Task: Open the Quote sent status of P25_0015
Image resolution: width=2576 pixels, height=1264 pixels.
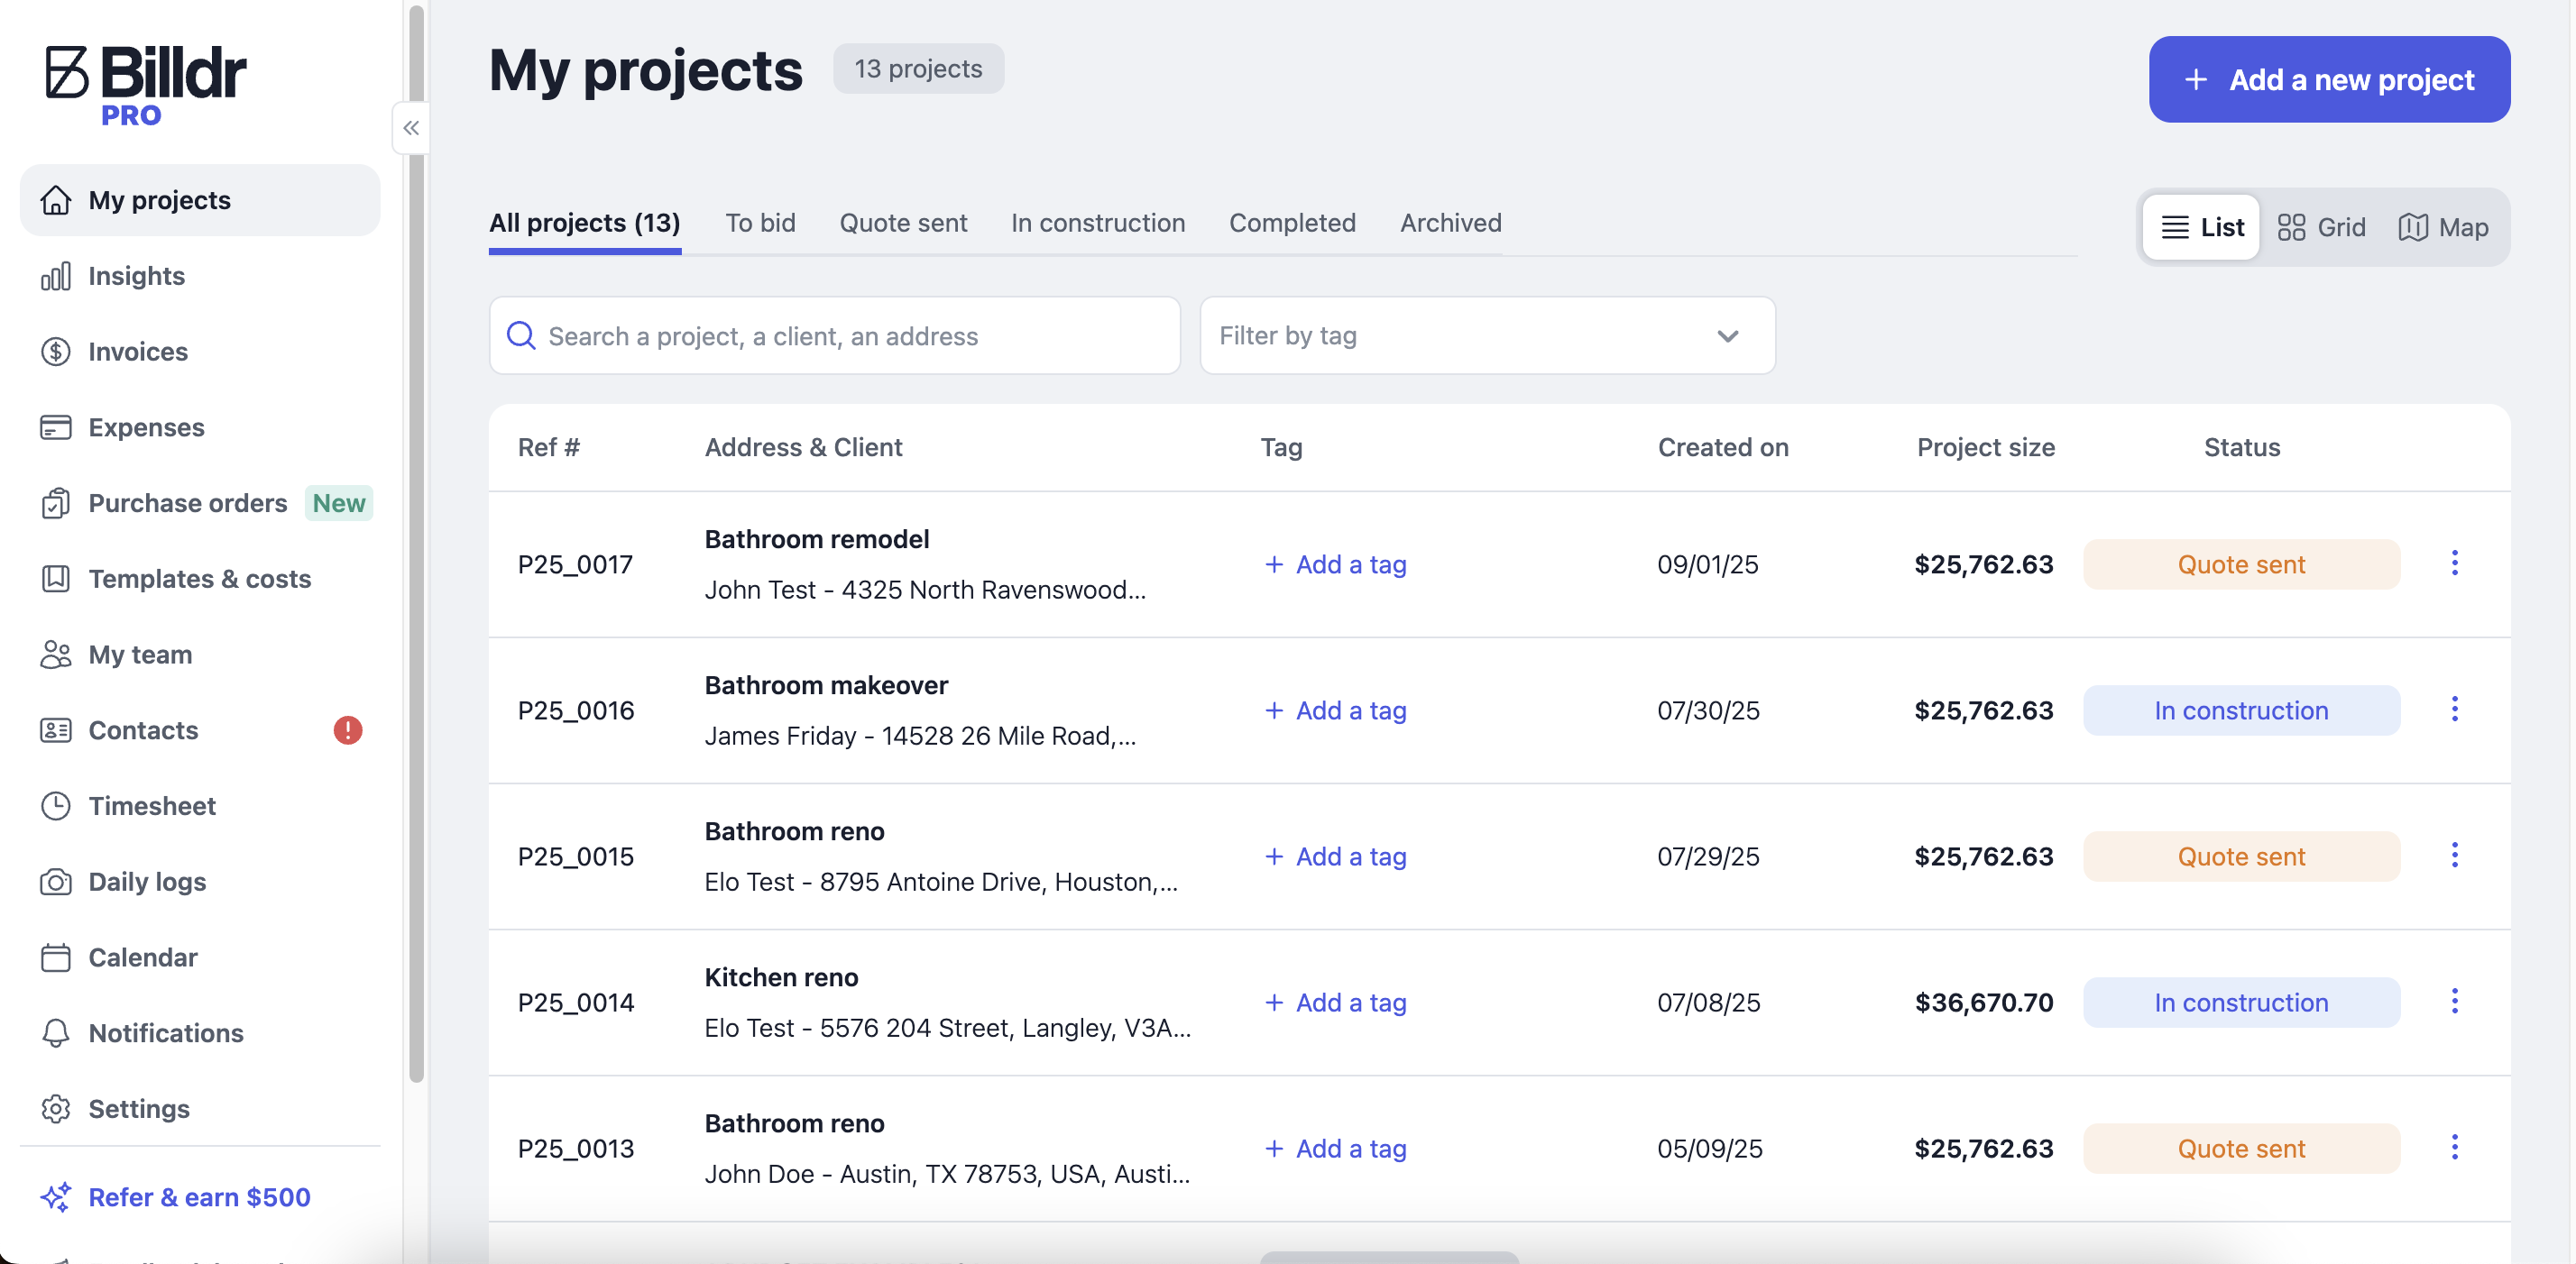Action: [2241, 856]
